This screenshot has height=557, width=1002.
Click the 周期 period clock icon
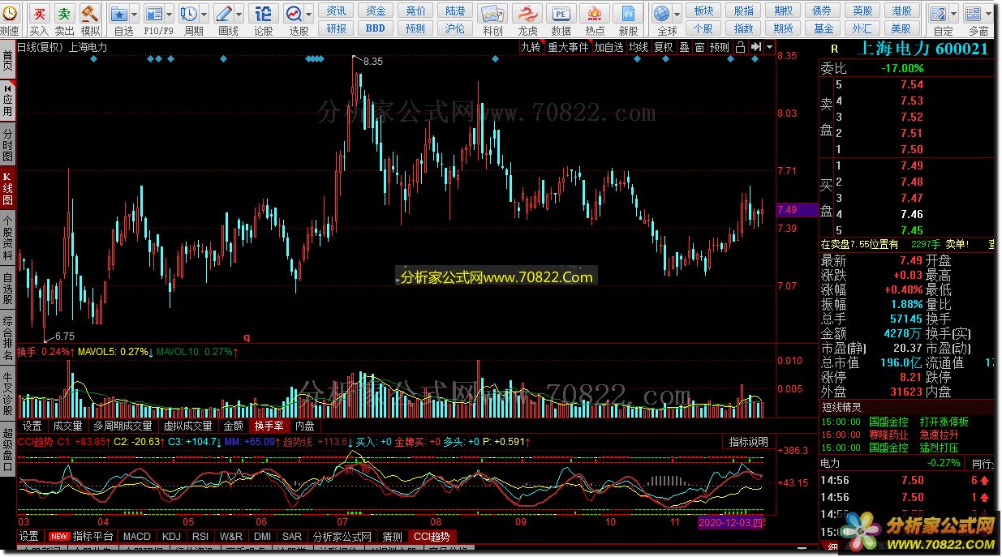point(188,14)
